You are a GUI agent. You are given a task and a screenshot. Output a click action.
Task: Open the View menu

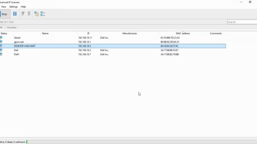coord(4,7)
